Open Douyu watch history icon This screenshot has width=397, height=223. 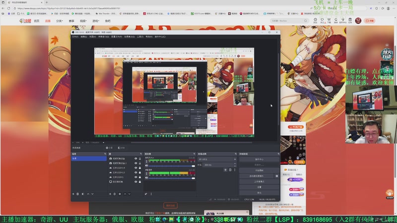pos(315,20)
